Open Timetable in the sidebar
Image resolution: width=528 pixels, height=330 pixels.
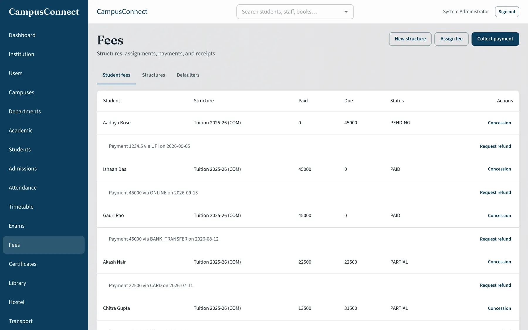point(44,207)
